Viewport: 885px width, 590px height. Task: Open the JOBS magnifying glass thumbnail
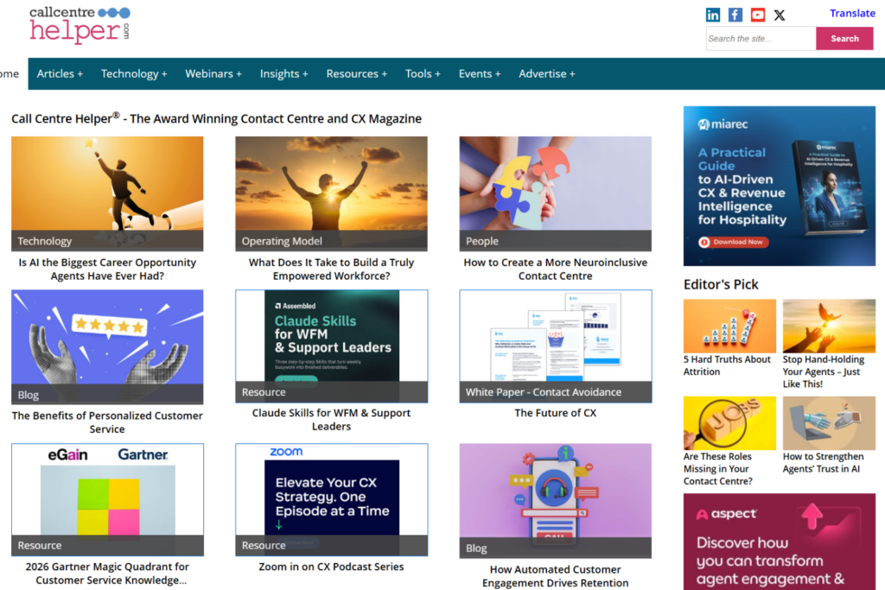coord(729,423)
